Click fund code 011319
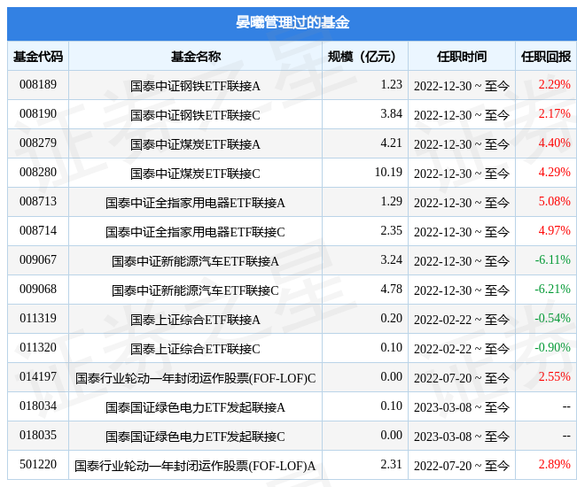Viewport: 577px width, 487px height. coord(38,318)
